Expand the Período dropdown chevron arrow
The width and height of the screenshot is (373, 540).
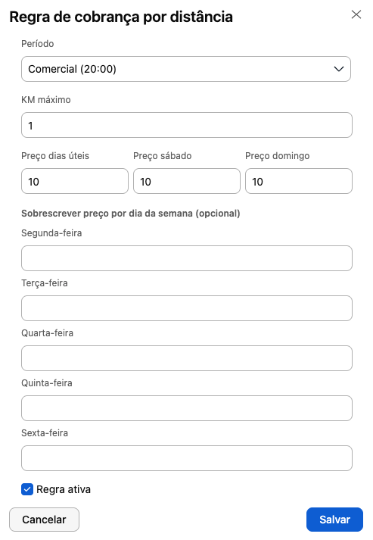point(339,69)
